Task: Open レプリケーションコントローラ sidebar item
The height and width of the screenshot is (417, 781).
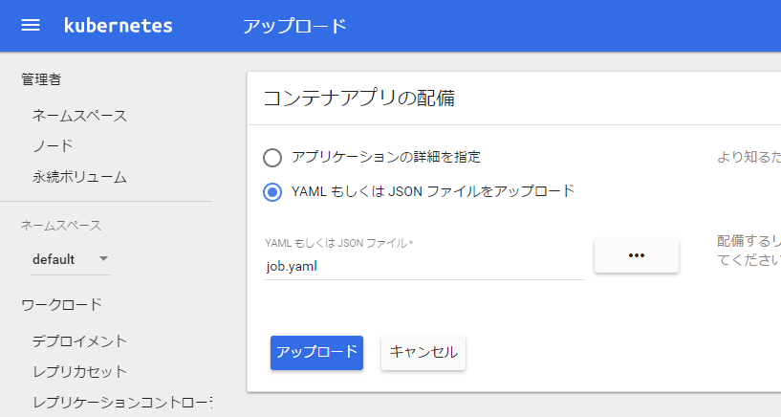Action: pos(122,402)
